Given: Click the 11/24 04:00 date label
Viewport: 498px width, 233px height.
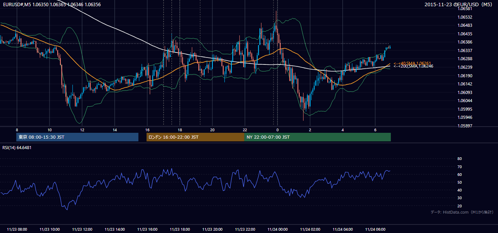Looking at the screenshot, I should point(343,229).
